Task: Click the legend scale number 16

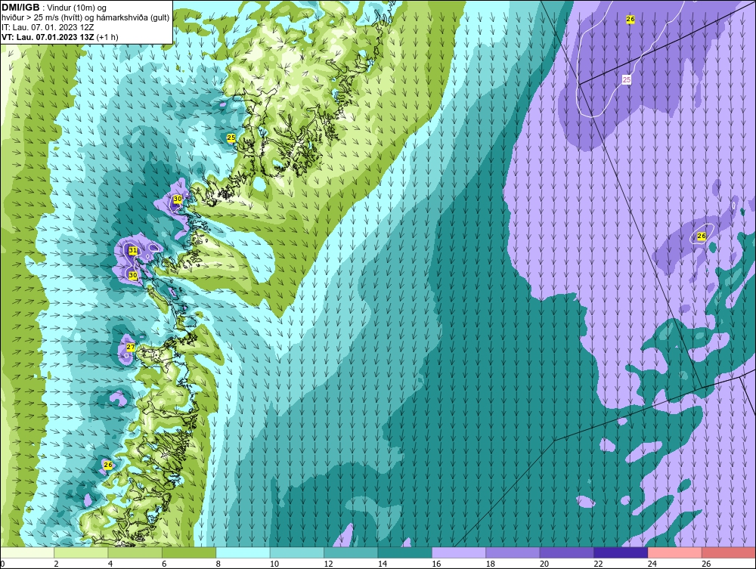Action: (436, 564)
